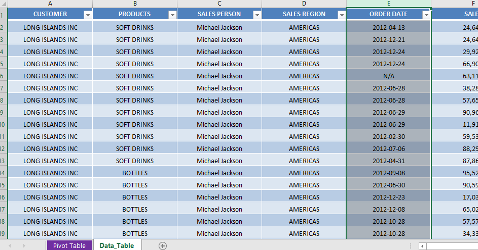Select the N/A order date cell

pyautogui.click(x=389, y=76)
